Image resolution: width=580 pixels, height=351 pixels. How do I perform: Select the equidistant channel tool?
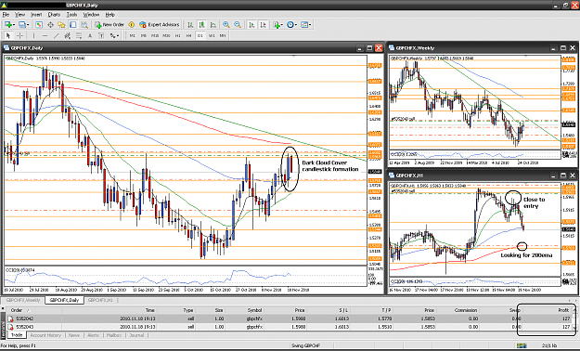click(x=68, y=35)
